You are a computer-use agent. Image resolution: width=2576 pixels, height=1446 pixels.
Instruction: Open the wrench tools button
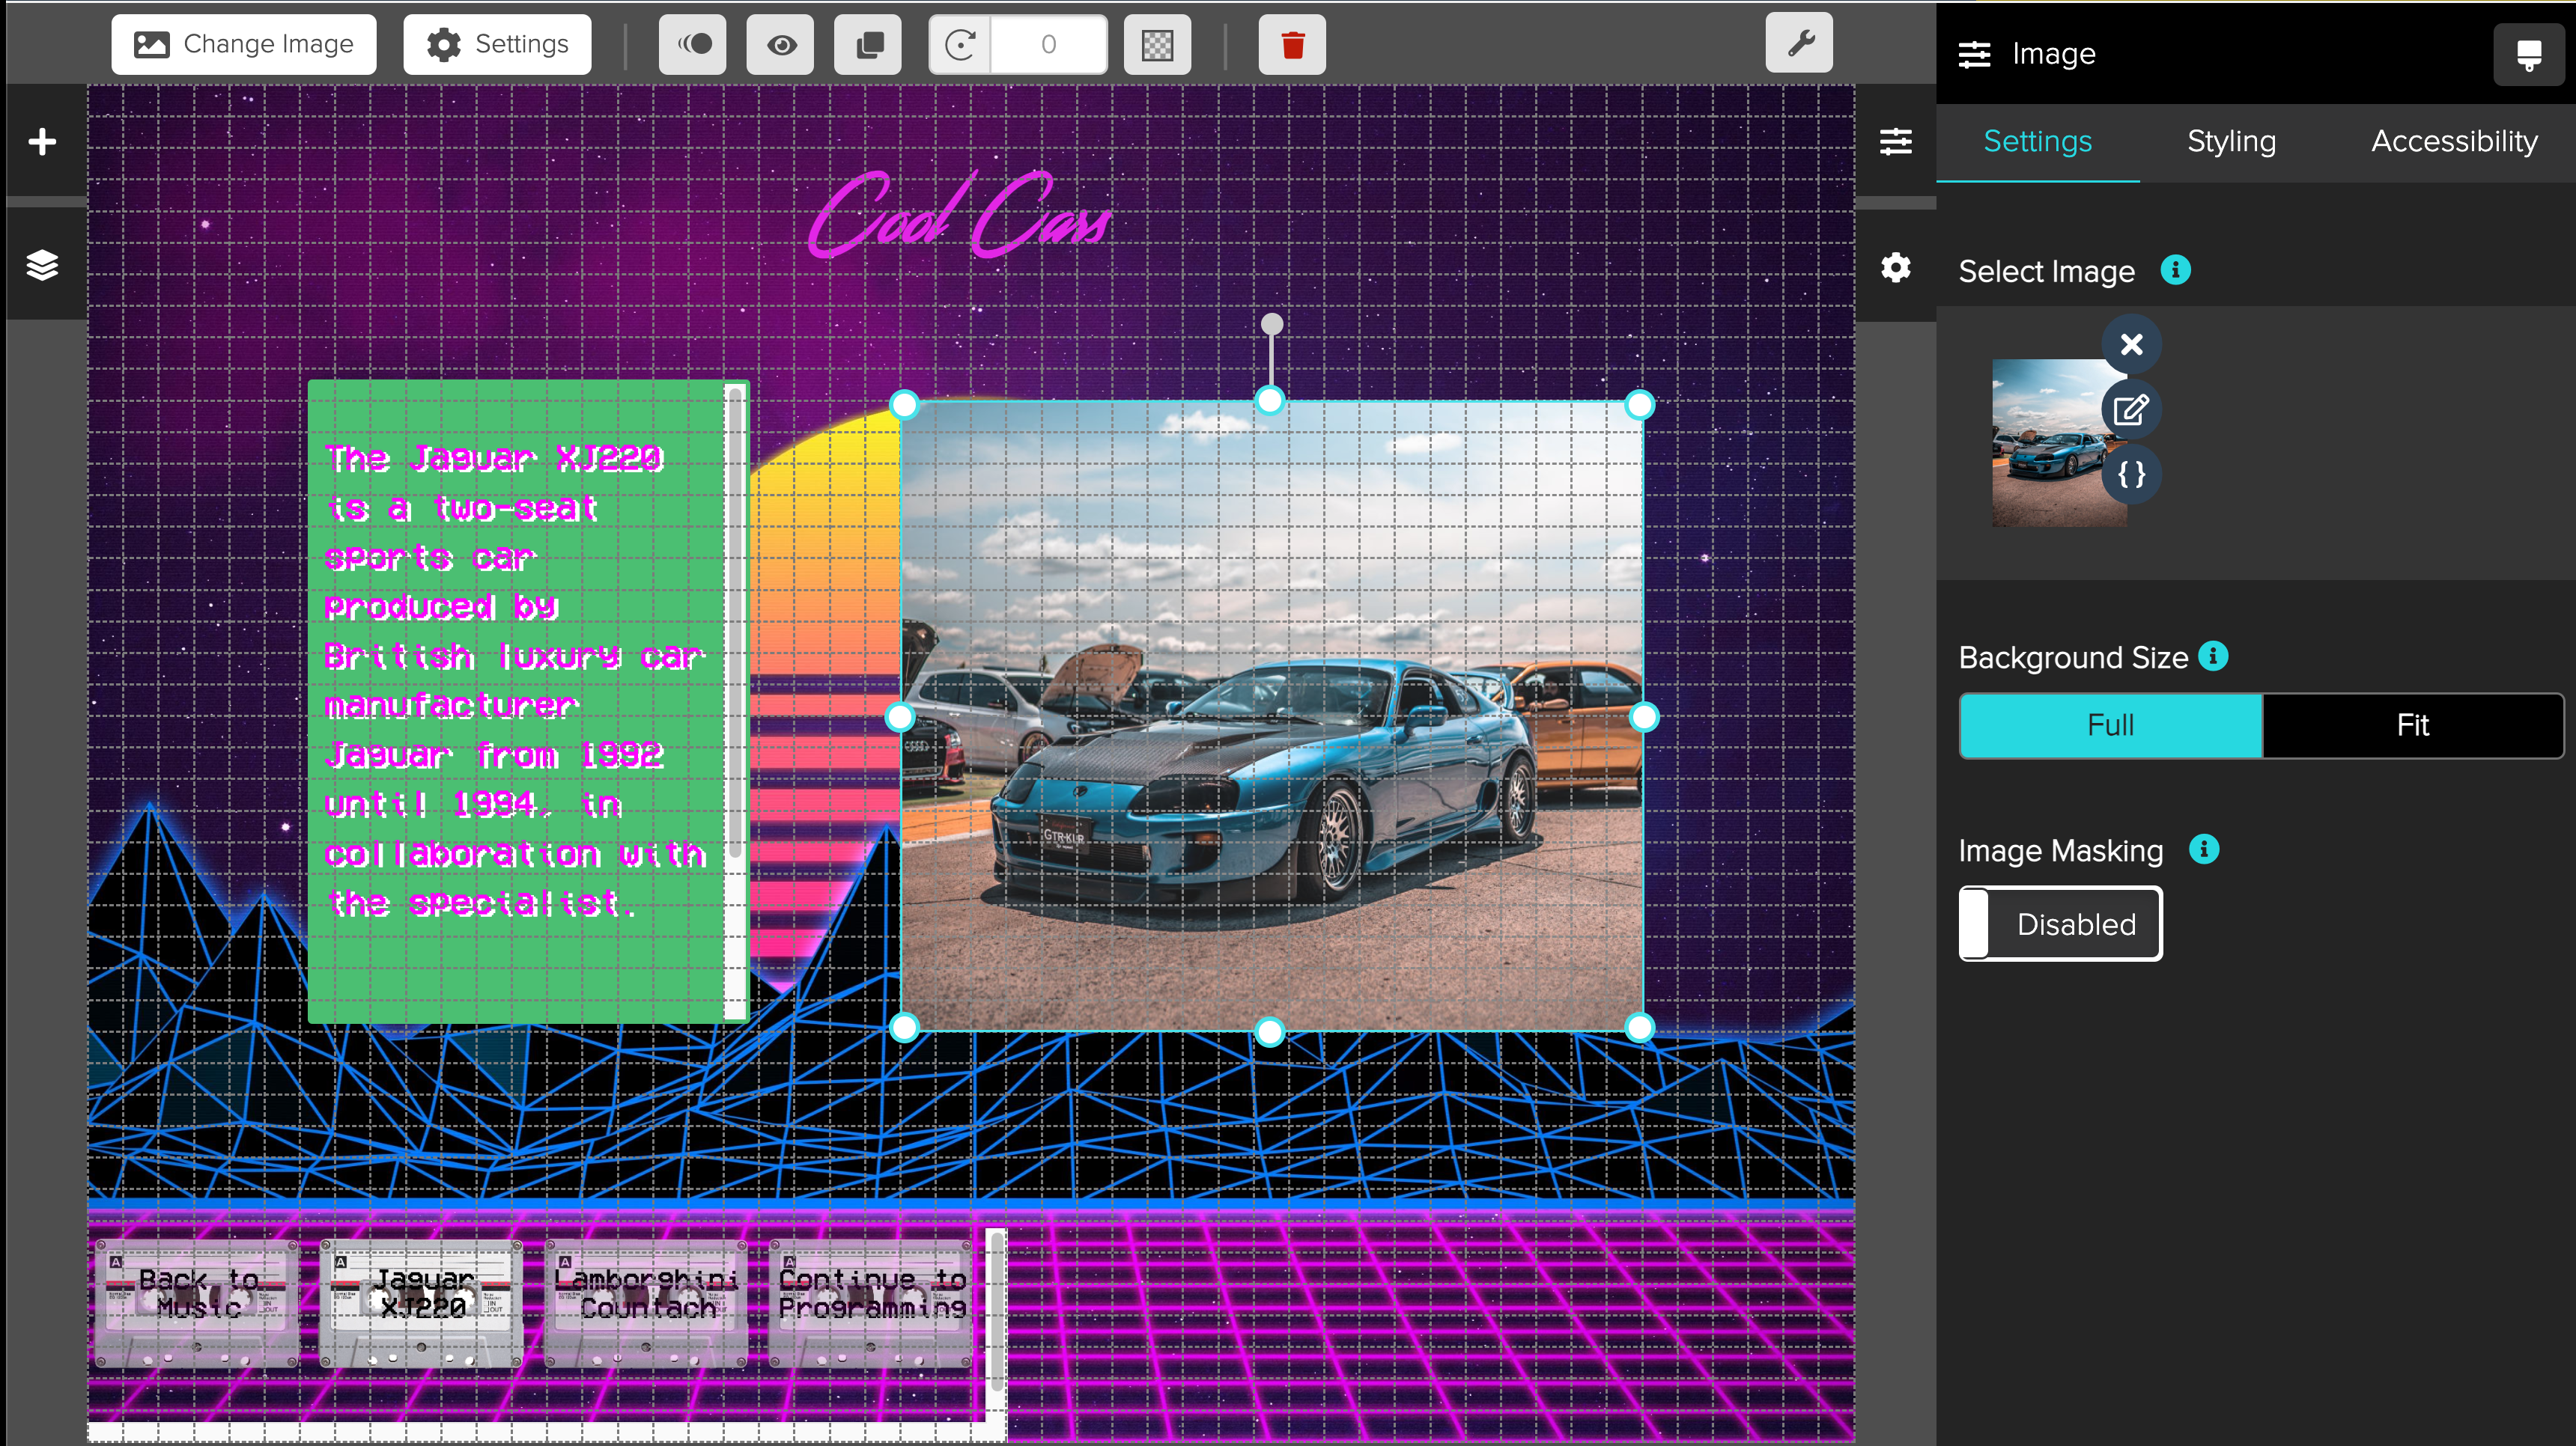[x=1799, y=42]
